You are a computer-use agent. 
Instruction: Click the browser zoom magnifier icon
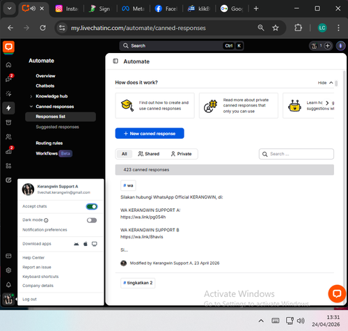click(x=261, y=28)
